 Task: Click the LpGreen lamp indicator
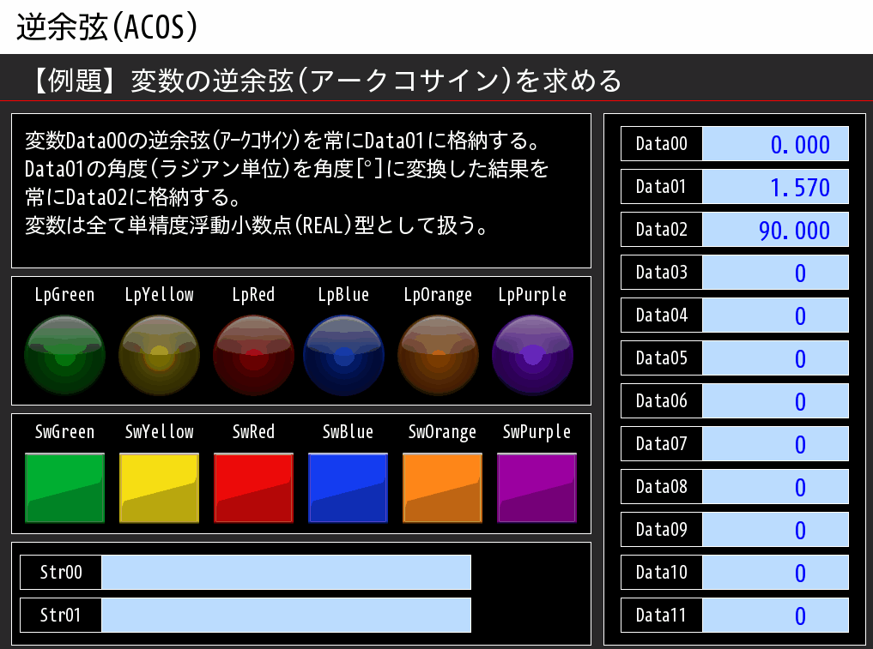pos(64,355)
